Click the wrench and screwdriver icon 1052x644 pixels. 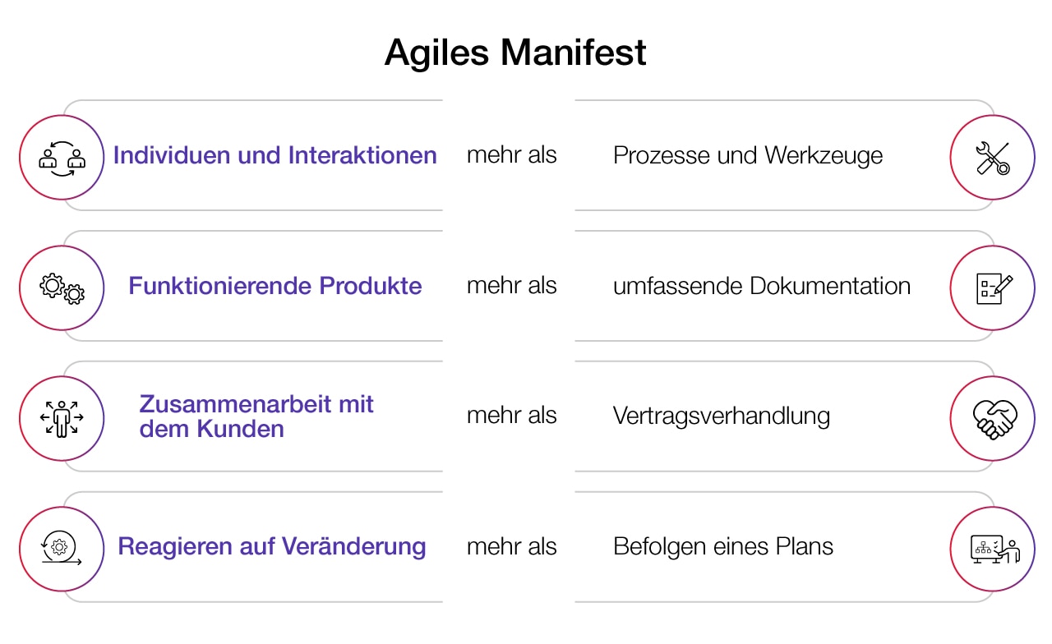[x=992, y=156]
